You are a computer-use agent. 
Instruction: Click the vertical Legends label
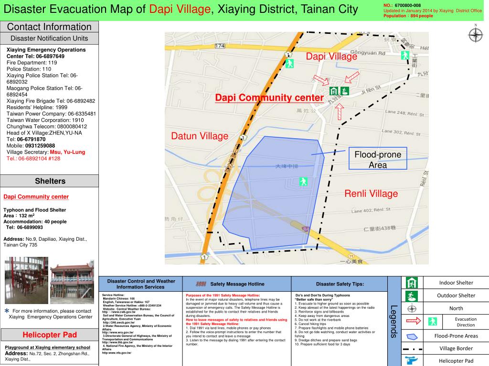pos(394,322)
